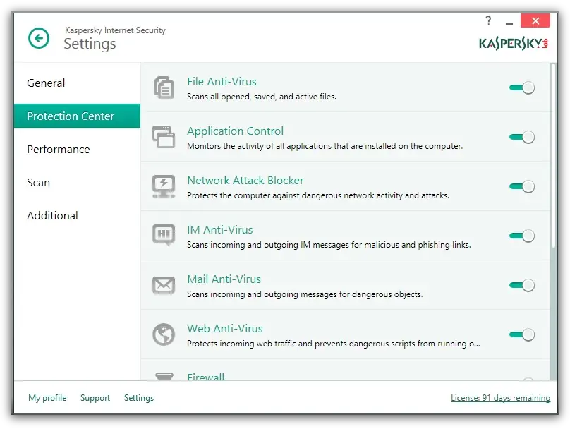Click 'Scans all opened, saved, and active files.' text
570x429 pixels.
tap(262, 97)
